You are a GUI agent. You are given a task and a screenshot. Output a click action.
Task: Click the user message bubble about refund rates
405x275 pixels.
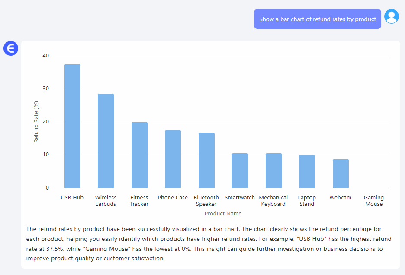point(317,19)
